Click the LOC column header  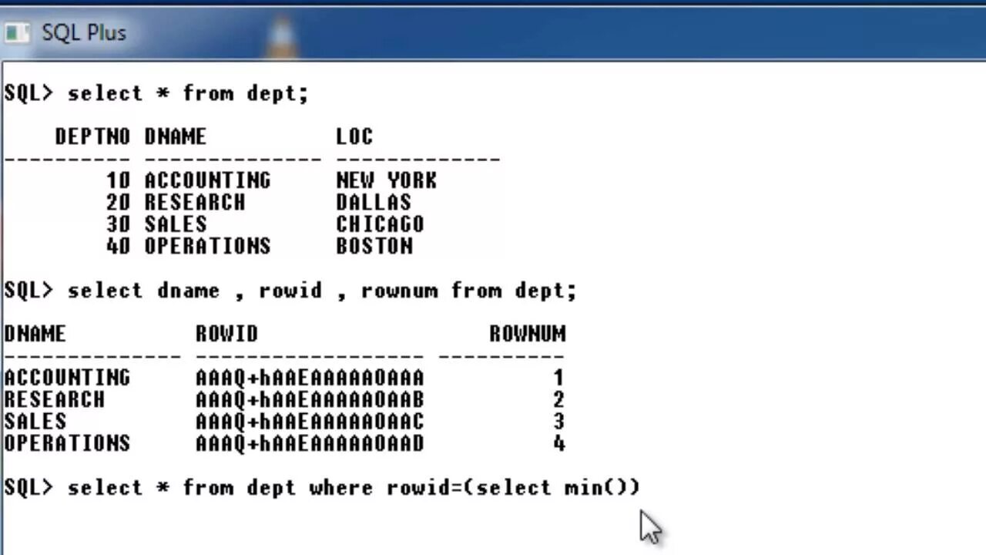click(354, 137)
